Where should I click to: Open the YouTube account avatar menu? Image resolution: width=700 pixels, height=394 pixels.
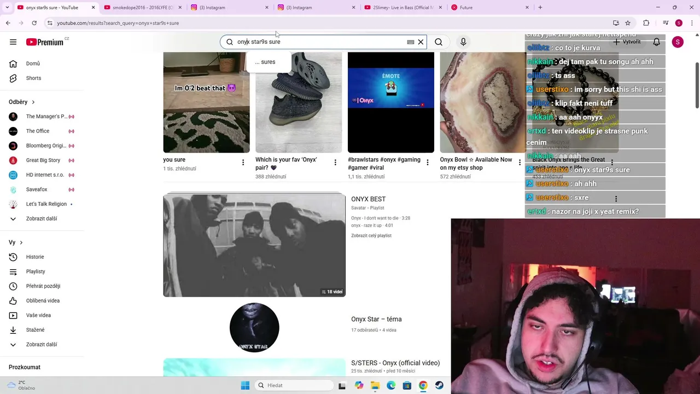[678, 42]
